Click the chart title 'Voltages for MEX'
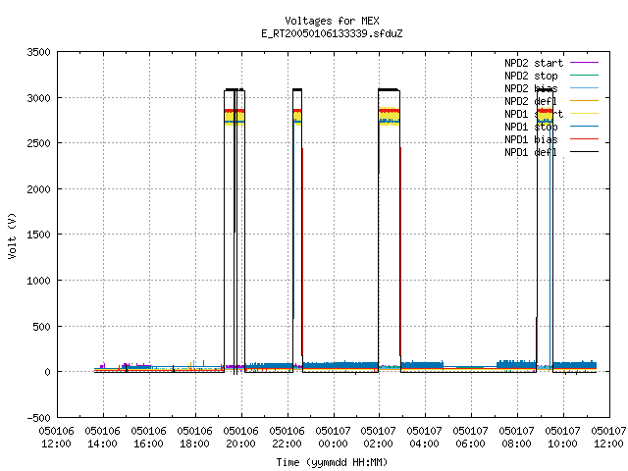The width and height of the screenshot is (628, 471). coord(332,21)
